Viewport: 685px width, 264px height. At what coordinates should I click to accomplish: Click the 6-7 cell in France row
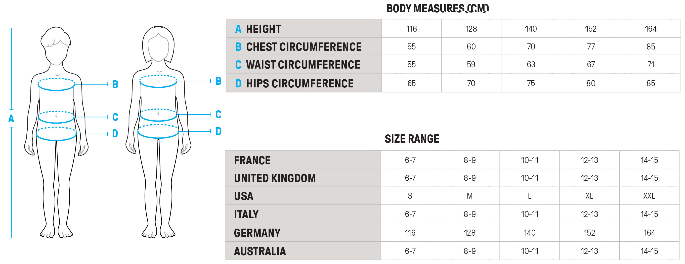pyautogui.click(x=410, y=160)
